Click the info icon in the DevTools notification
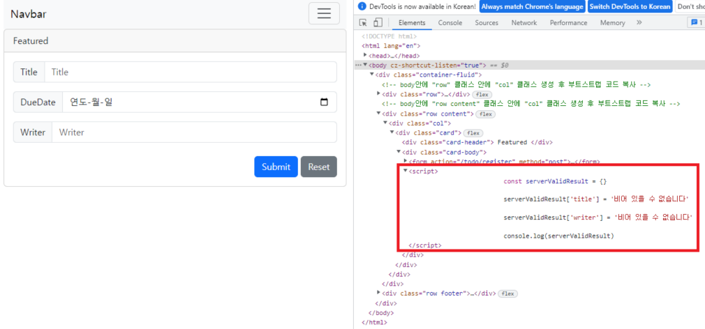Screen dimensions: 705x329 (362, 7)
